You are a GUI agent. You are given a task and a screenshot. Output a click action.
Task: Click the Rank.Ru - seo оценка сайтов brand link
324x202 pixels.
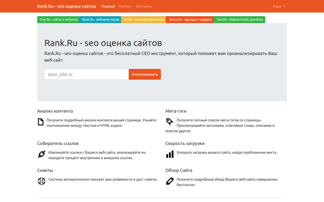[x=66, y=6]
